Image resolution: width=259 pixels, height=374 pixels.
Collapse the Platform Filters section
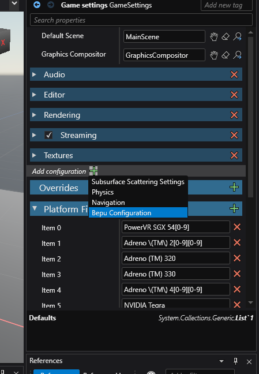coord(35,208)
